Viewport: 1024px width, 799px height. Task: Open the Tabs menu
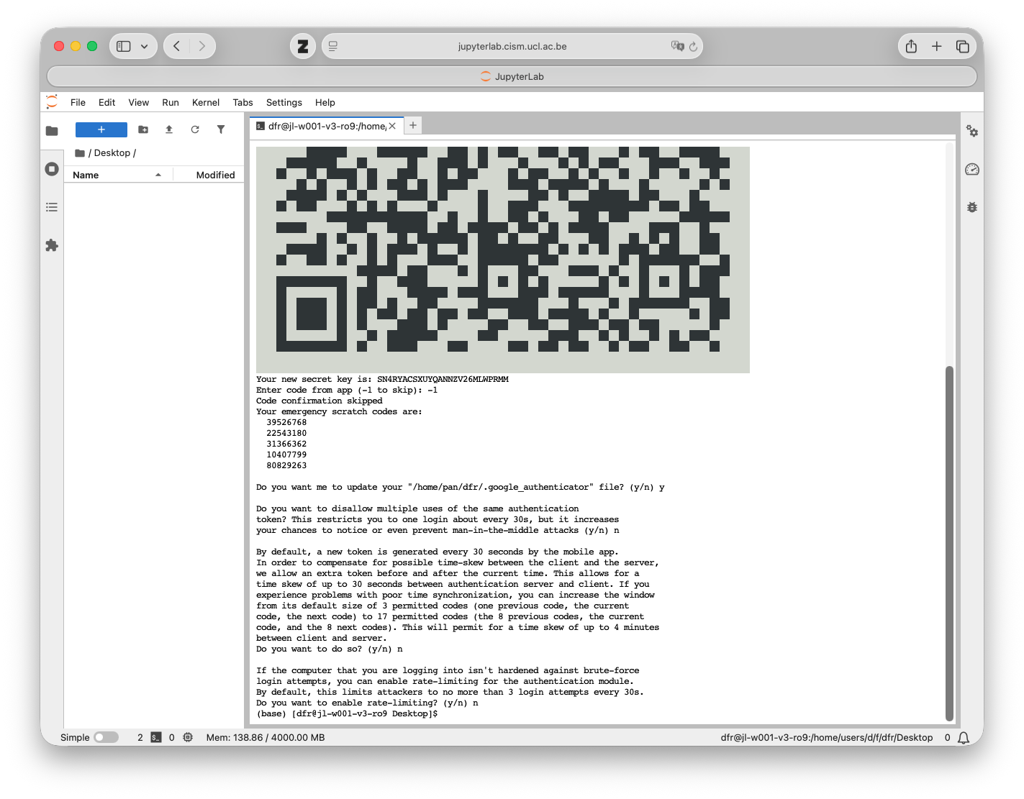[x=243, y=102]
